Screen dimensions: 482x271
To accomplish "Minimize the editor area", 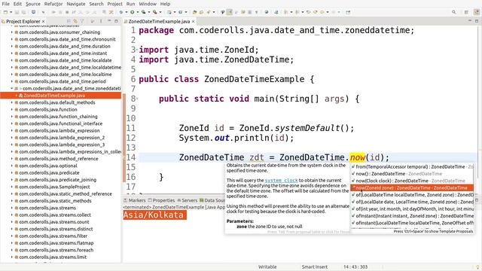I will 470,20.
